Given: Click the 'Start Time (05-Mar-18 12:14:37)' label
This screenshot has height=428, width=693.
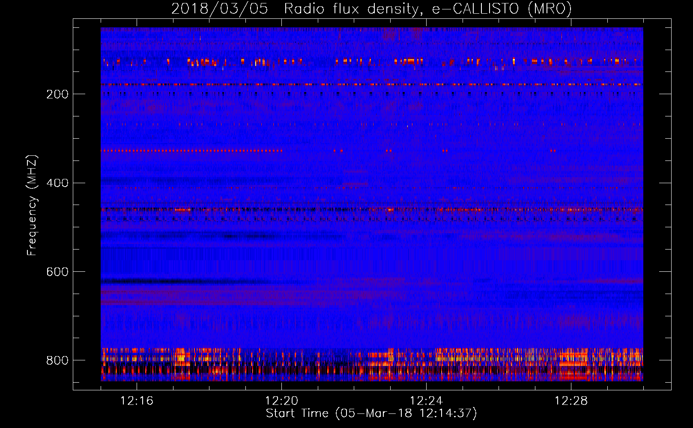Looking at the screenshot, I should click(x=371, y=413).
